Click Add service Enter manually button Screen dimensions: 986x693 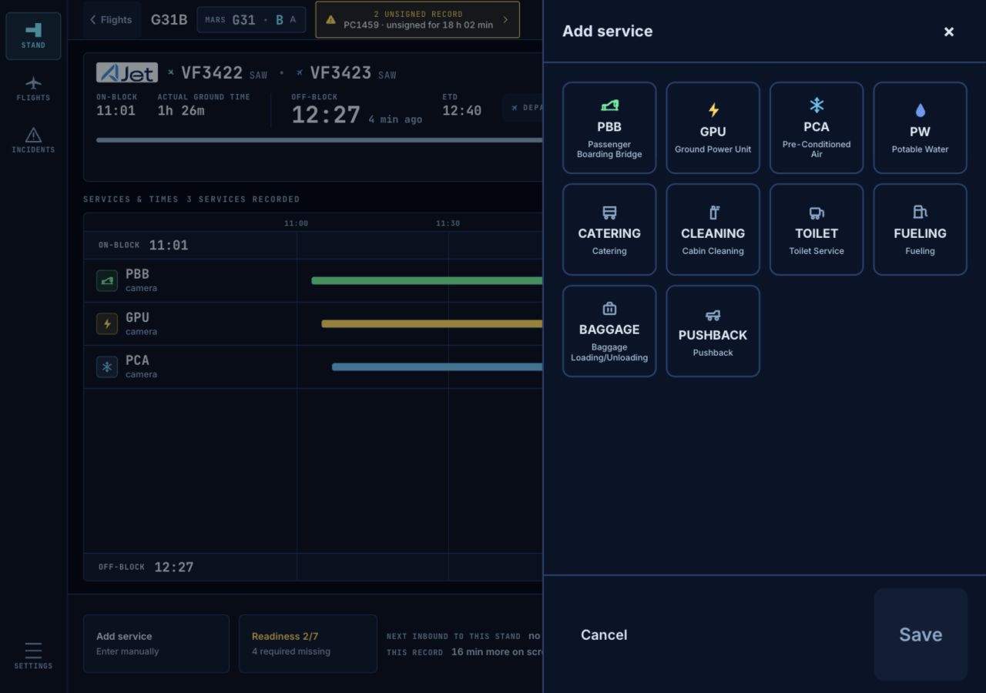[x=156, y=644]
